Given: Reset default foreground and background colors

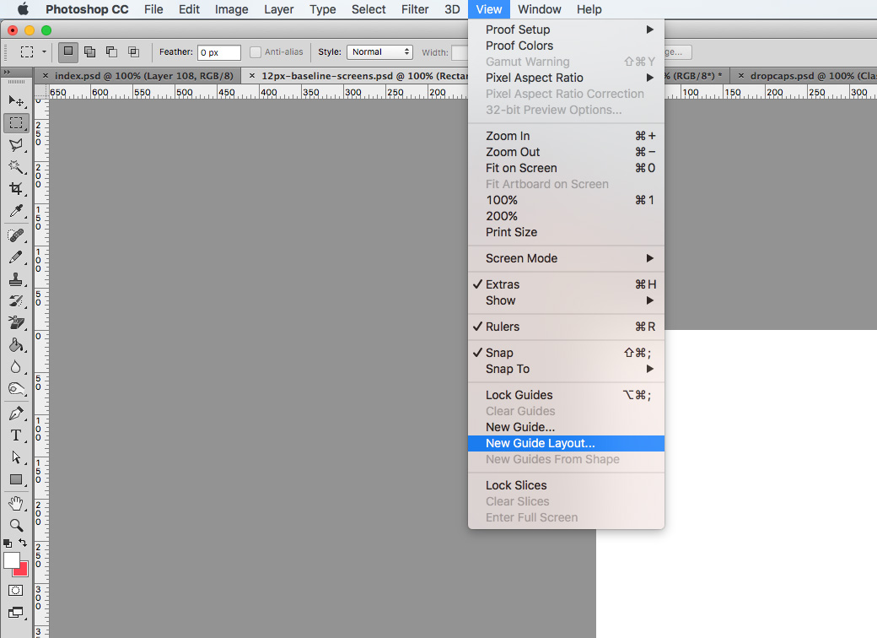Looking at the screenshot, I should [x=8, y=543].
